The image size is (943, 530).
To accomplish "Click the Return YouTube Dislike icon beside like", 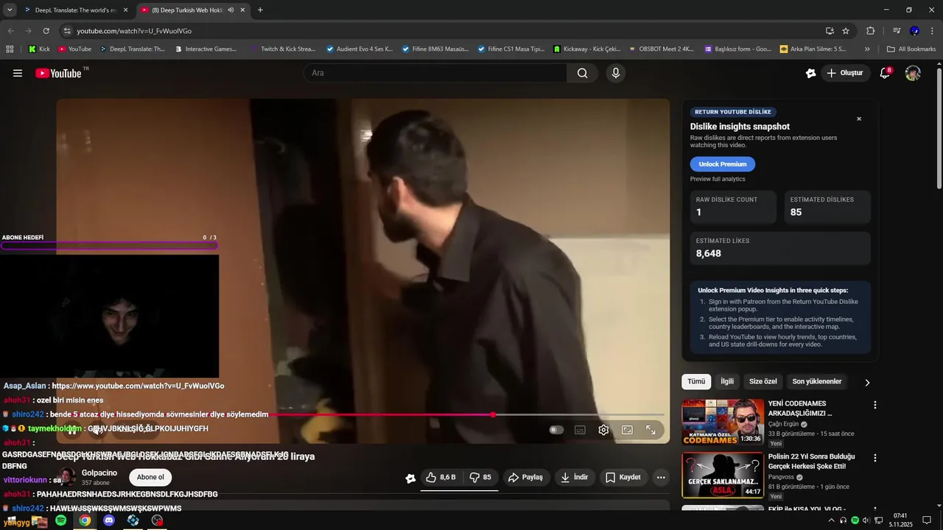I will [410, 478].
